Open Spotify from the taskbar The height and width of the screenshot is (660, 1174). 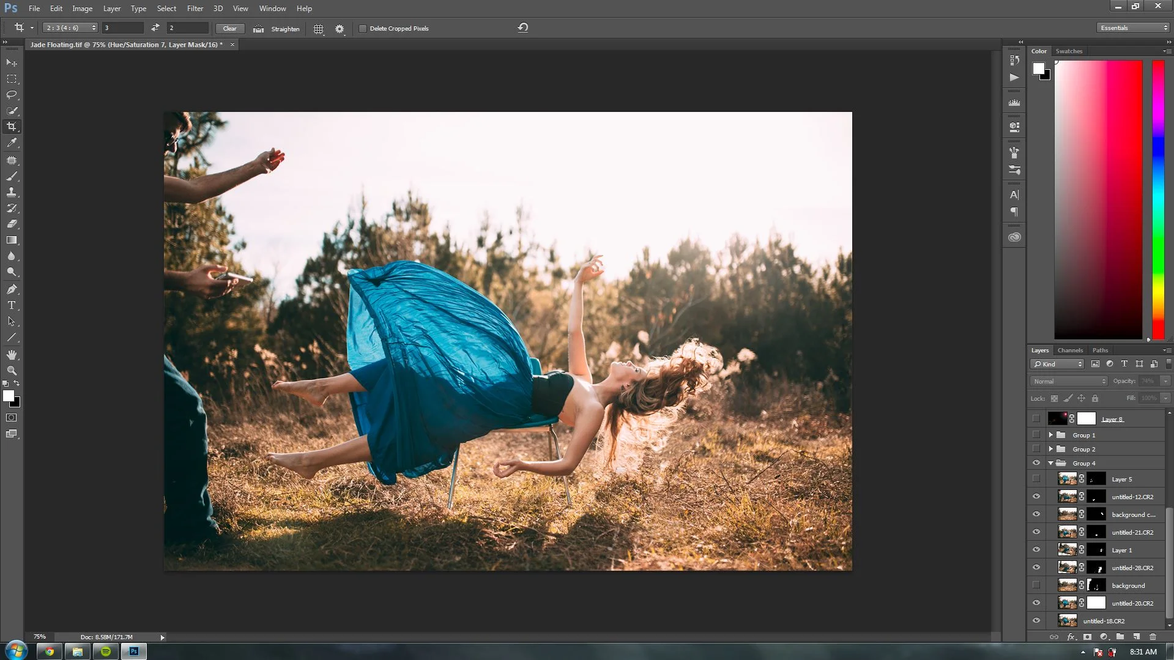(106, 651)
